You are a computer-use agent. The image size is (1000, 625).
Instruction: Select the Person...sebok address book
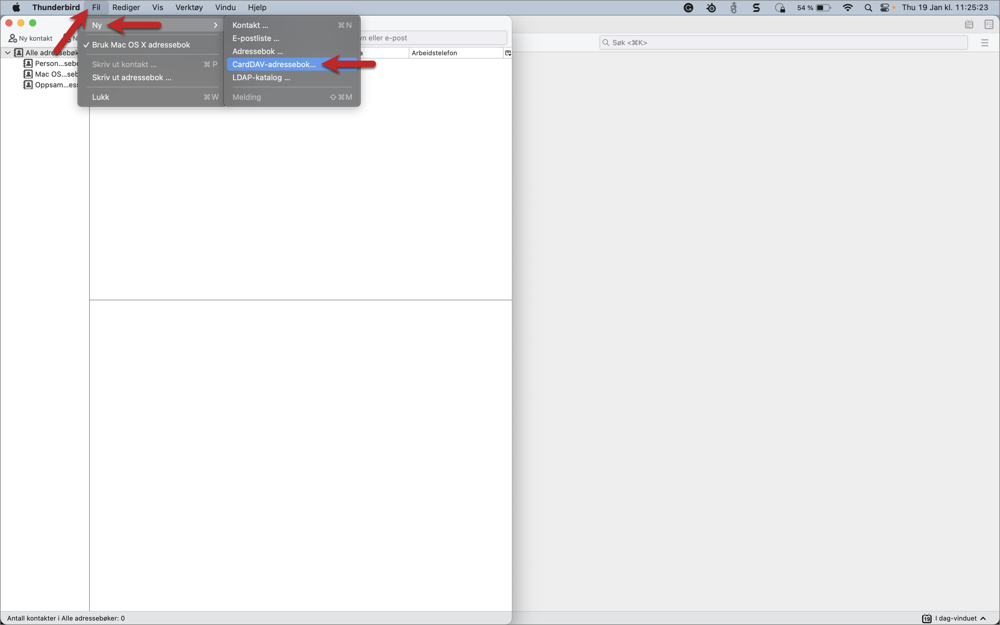51,63
